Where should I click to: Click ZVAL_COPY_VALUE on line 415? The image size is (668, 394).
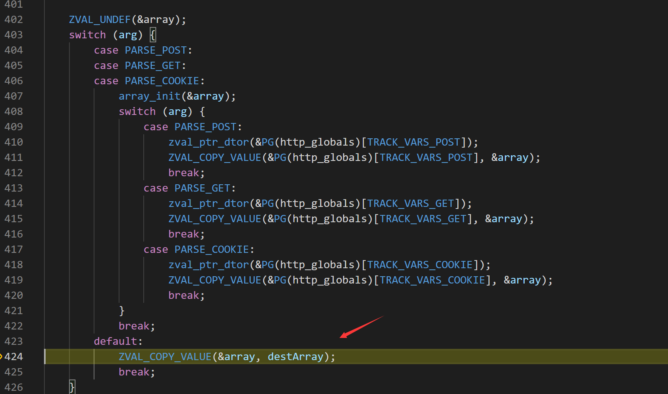215,219
